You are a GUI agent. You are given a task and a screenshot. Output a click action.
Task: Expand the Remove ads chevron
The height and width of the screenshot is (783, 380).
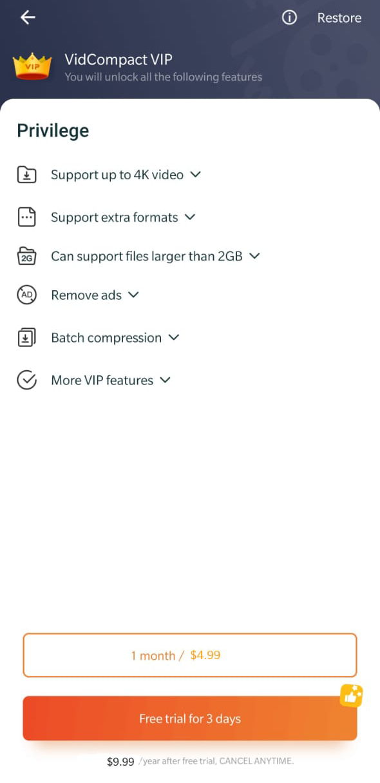tap(133, 294)
